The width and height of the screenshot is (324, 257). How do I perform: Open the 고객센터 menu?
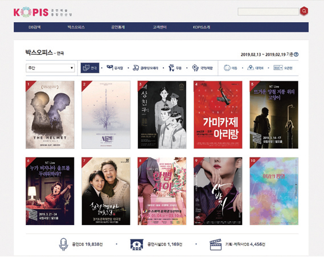coord(160,27)
